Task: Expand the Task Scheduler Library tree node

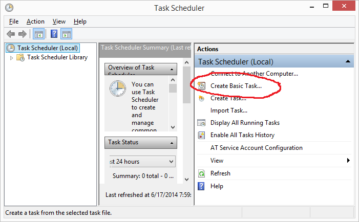Action: click(x=11, y=58)
